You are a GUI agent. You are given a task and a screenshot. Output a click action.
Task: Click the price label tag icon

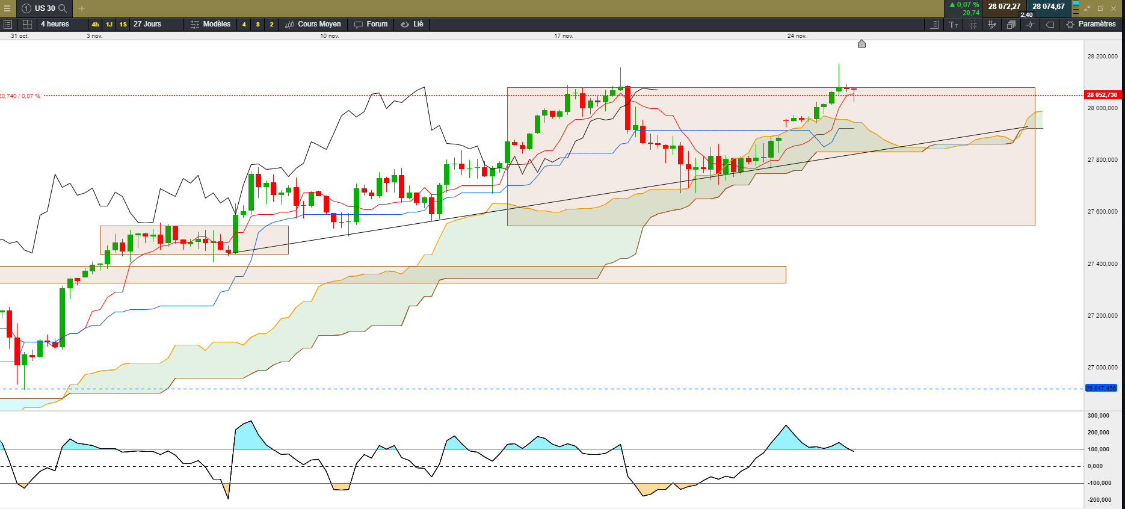(x=1050, y=25)
